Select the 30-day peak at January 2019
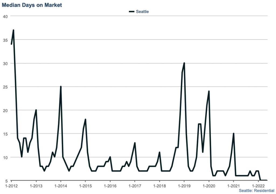The image size is (276, 194). click(x=184, y=63)
